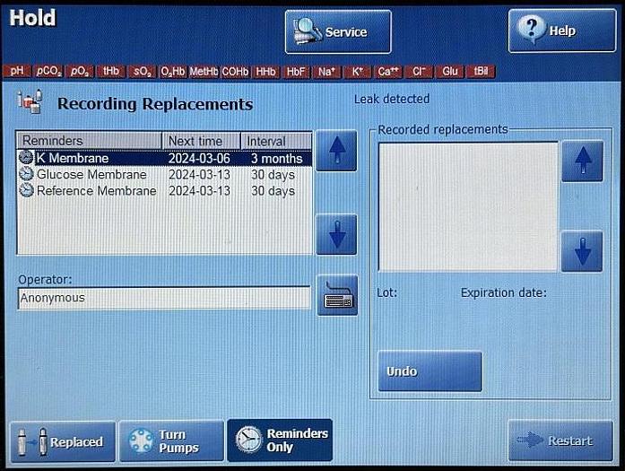Click the Next time column header
625x471 pixels.
[201, 141]
